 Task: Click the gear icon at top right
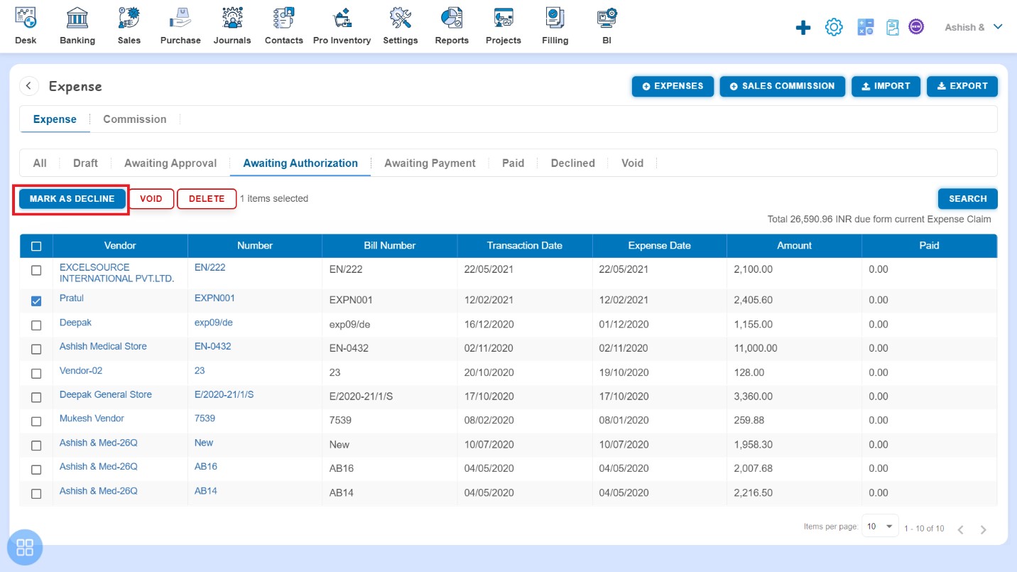tap(834, 28)
